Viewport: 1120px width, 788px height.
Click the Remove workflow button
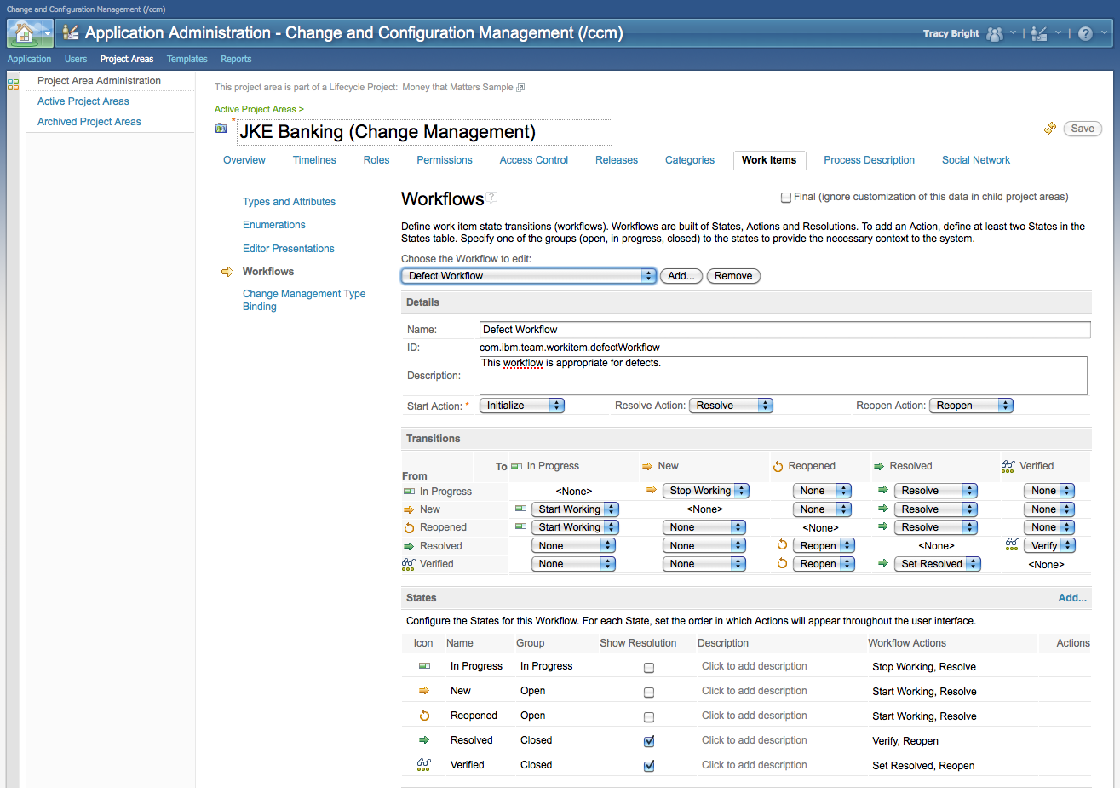click(733, 276)
